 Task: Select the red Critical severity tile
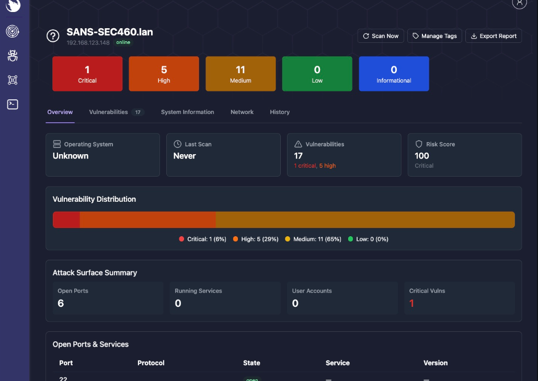pyautogui.click(x=87, y=74)
